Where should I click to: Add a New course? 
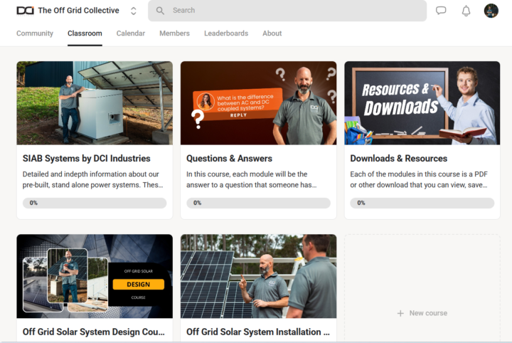click(x=422, y=313)
